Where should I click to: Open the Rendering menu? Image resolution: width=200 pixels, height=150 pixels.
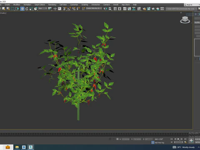point(52,5)
